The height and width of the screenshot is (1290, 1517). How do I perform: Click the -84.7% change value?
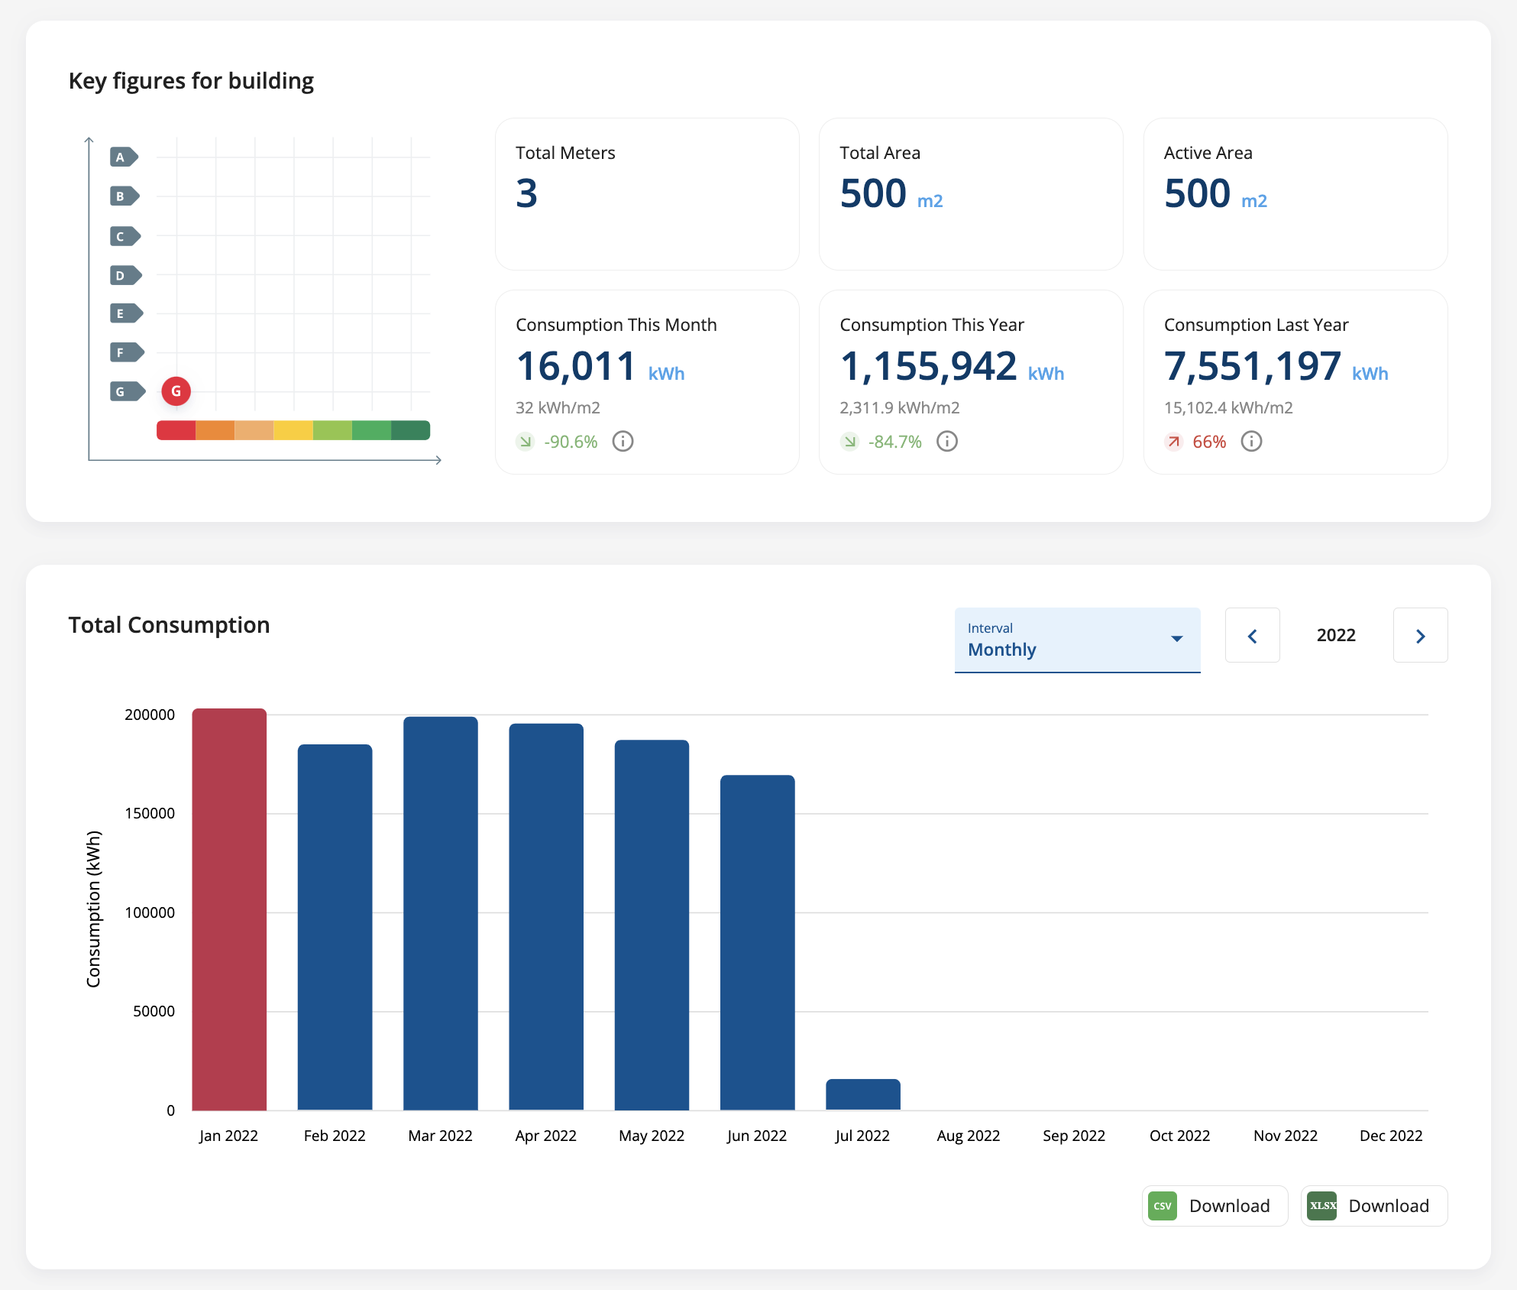coord(895,442)
